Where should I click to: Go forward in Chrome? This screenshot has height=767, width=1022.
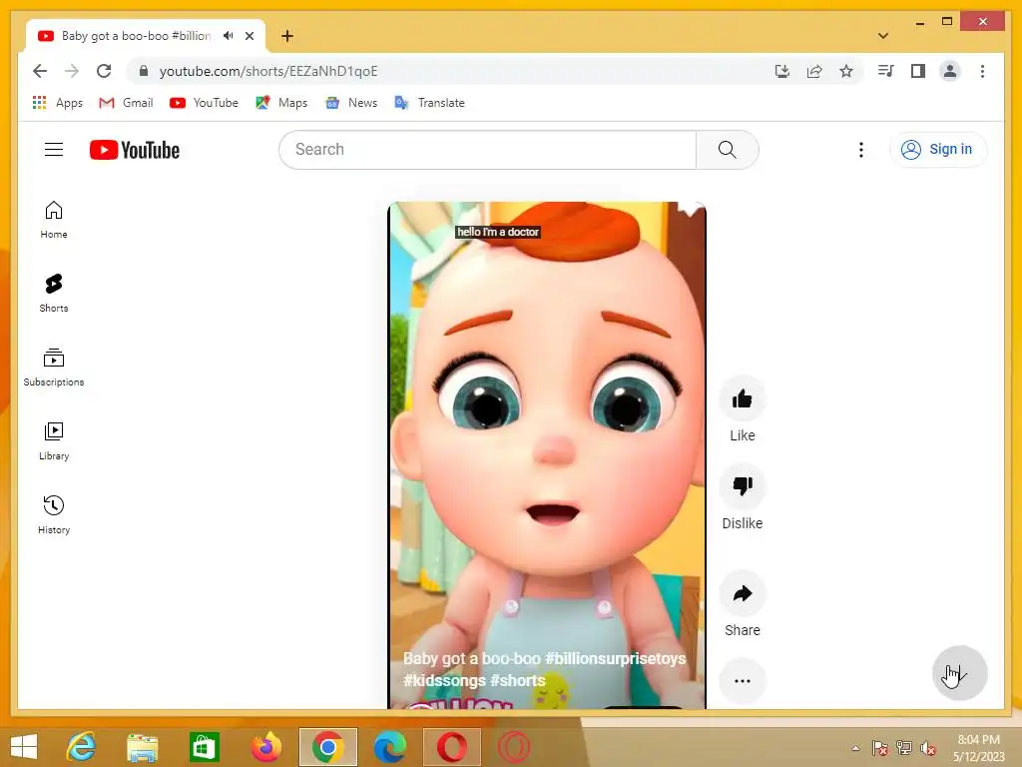[x=72, y=71]
